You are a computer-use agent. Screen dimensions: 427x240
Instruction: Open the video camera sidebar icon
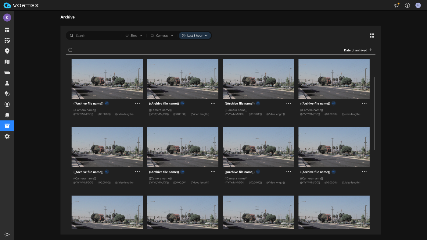[7, 72]
